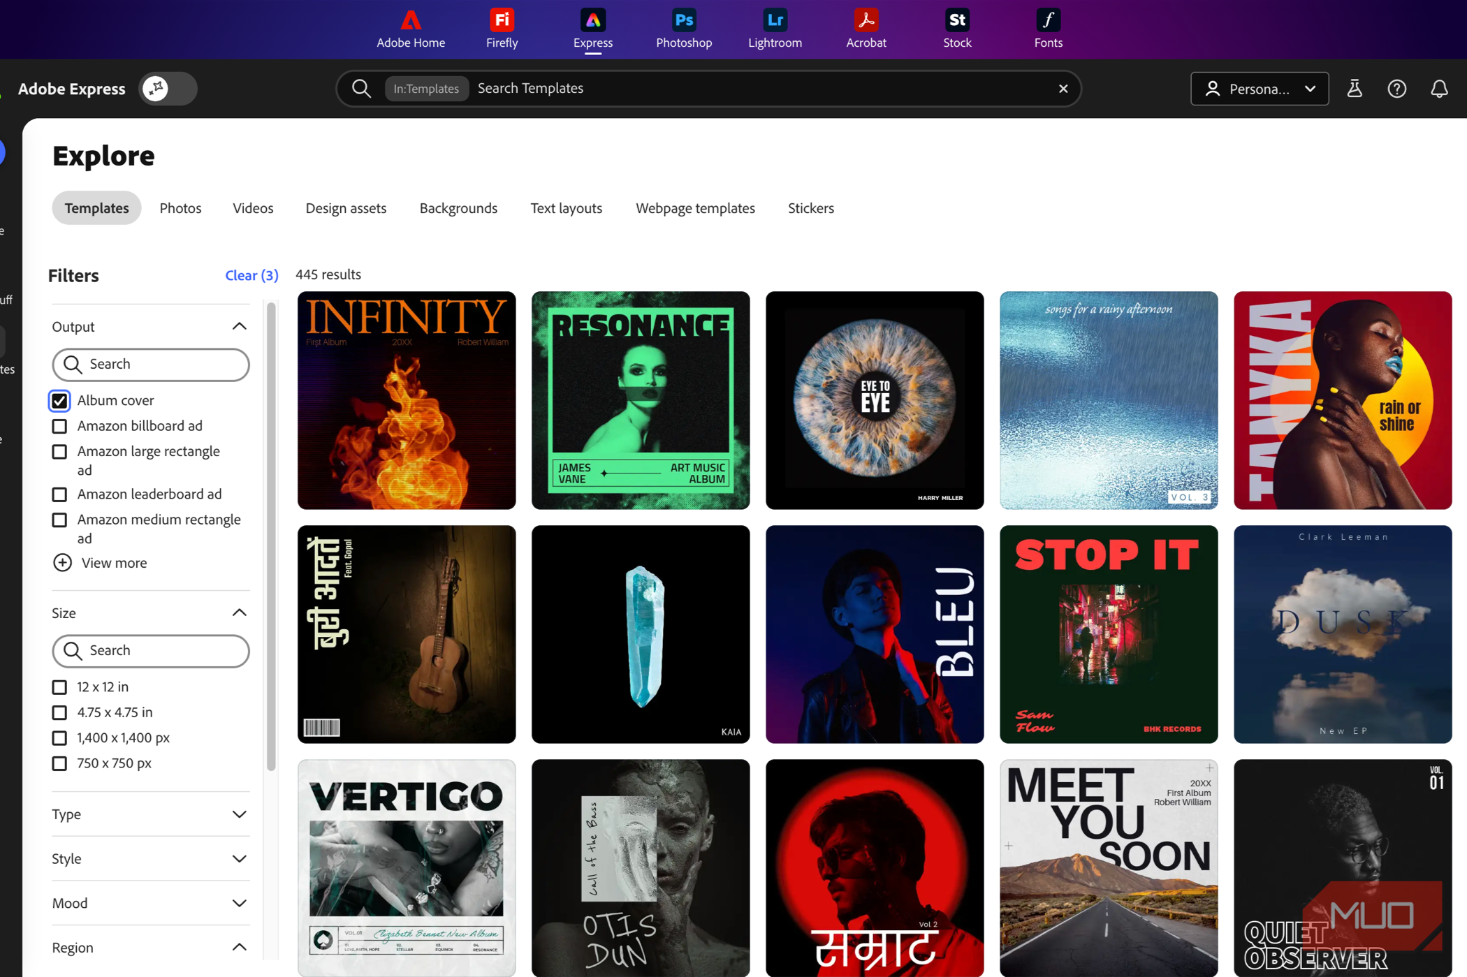Expand the Mood filter section
1467x977 pixels.
(x=239, y=904)
